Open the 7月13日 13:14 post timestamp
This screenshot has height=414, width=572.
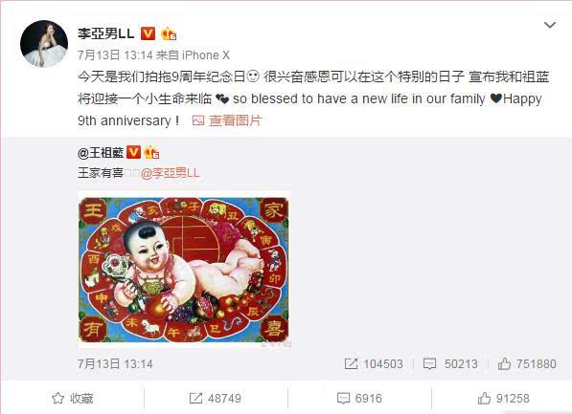(x=115, y=55)
